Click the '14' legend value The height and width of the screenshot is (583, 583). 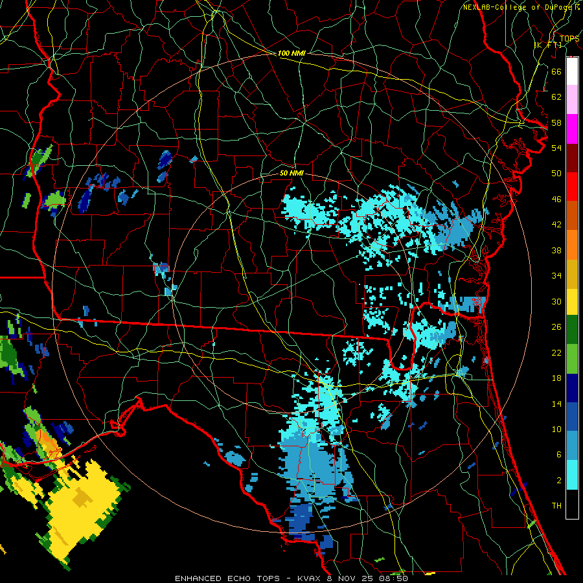[x=556, y=404]
